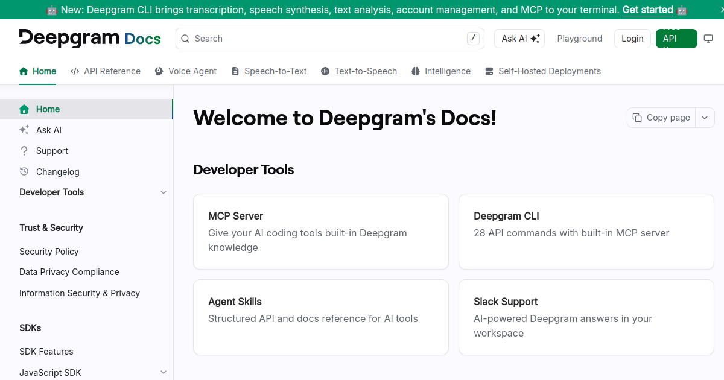Click the code brackets icon for API Reference

tap(75, 71)
